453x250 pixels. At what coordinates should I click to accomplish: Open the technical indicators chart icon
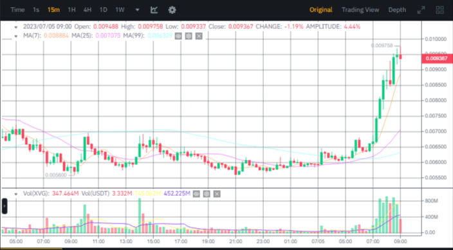[x=154, y=10]
